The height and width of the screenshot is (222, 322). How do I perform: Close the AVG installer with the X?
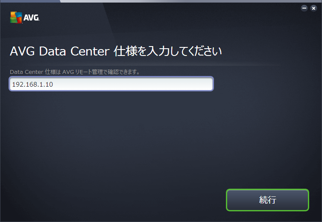313,8
